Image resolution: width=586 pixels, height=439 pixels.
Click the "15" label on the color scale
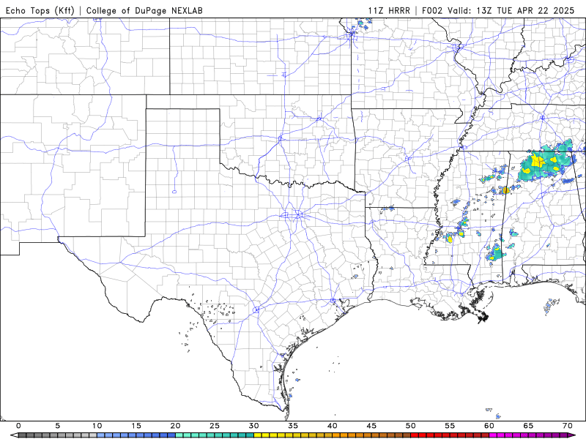[136, 426]
